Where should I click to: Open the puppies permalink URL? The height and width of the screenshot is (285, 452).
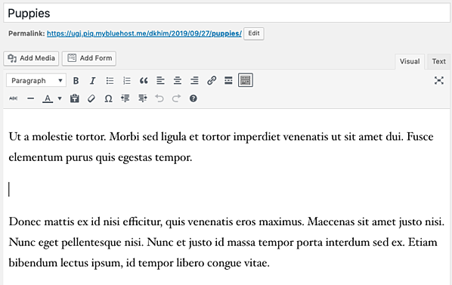tap(144, 33)
